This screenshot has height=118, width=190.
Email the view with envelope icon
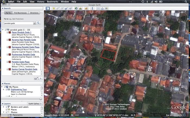tap(98, 8)
